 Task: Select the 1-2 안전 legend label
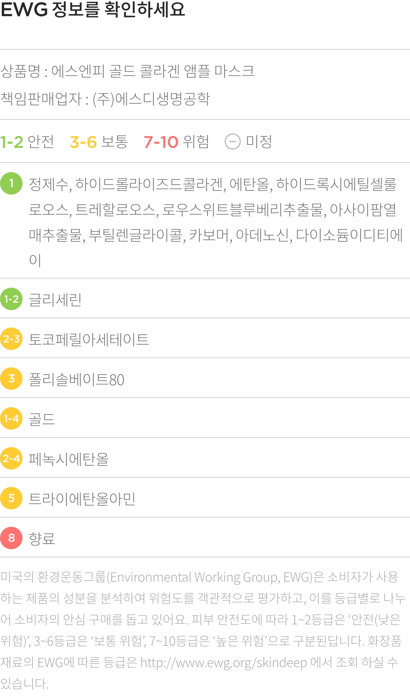point(27,142)
